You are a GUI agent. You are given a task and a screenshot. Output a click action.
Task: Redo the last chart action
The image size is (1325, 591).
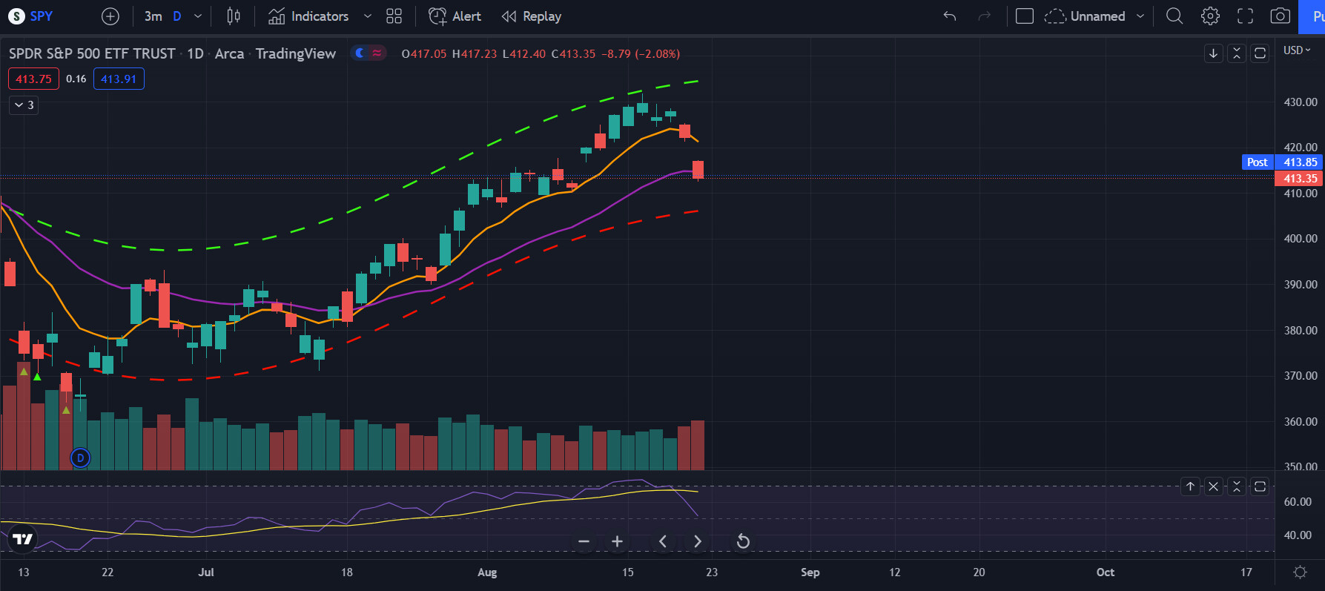[985, 16]
